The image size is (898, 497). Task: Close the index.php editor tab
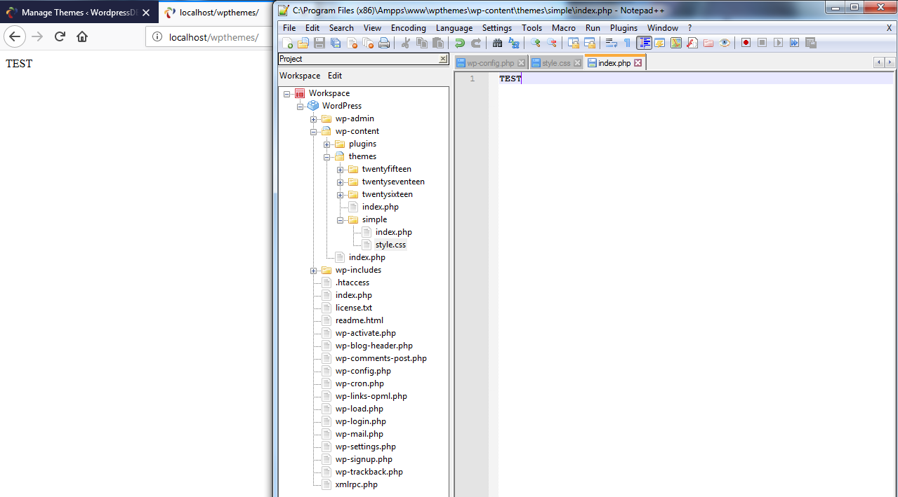pyautogui.click(x=638, y=62)
